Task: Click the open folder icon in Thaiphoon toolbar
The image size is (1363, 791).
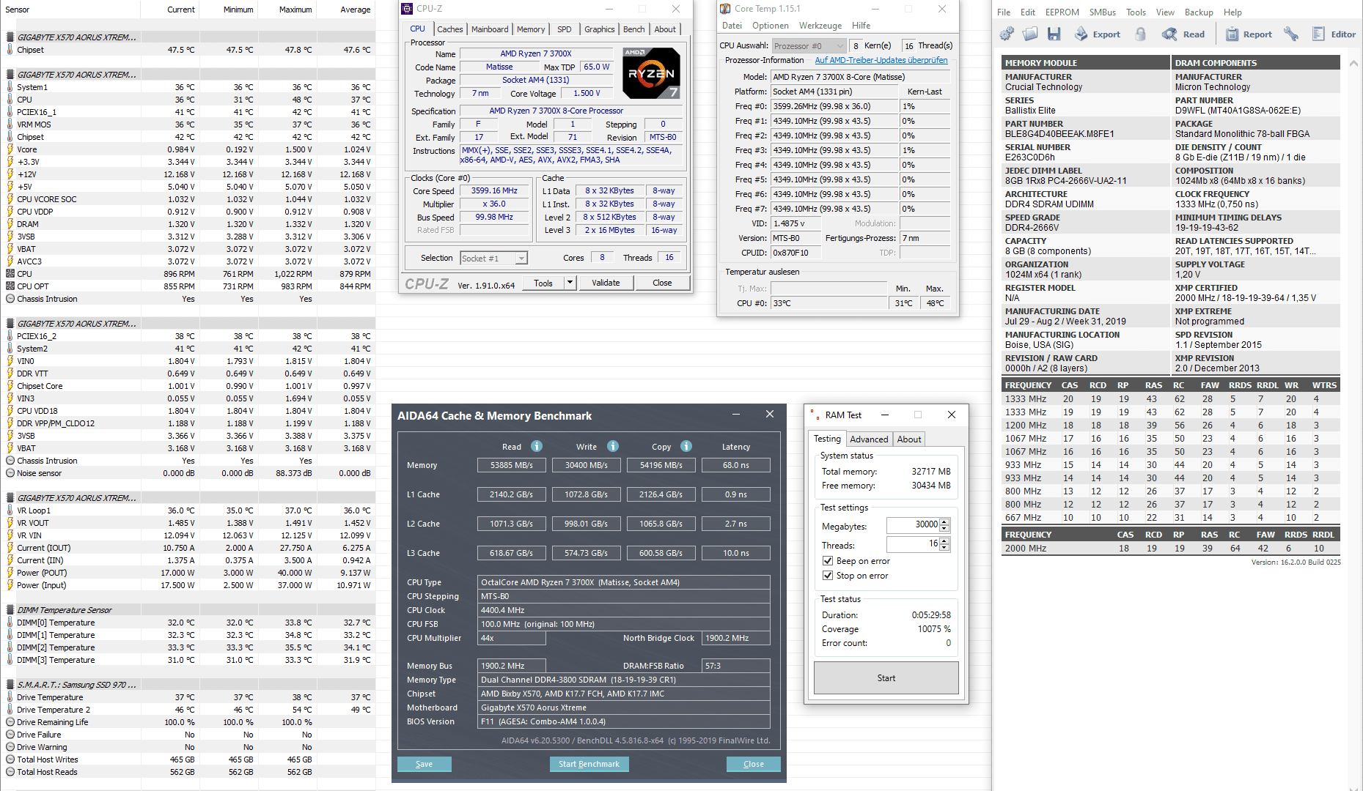Action: [1030, 34]
